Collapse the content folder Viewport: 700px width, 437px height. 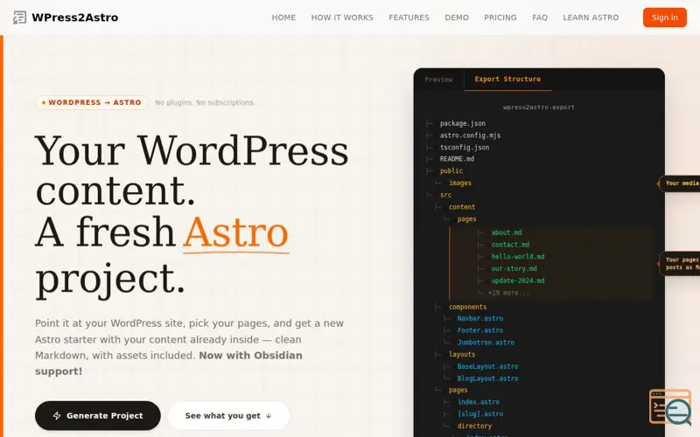tap(462, 207)
